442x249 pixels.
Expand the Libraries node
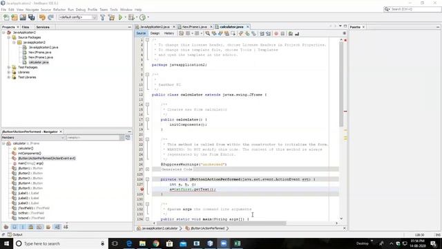tap(9, 72)
